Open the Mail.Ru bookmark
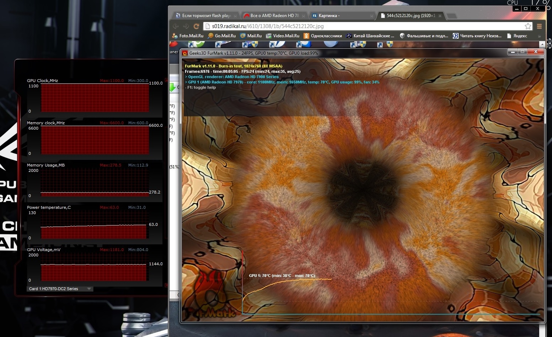The height and width of the screenshot is (337, 552). 251,36
